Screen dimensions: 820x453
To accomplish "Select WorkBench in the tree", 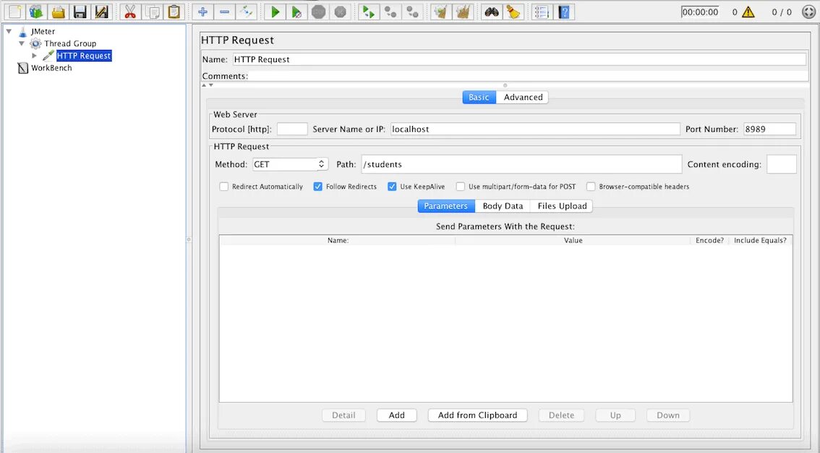I will coord(51,68).
